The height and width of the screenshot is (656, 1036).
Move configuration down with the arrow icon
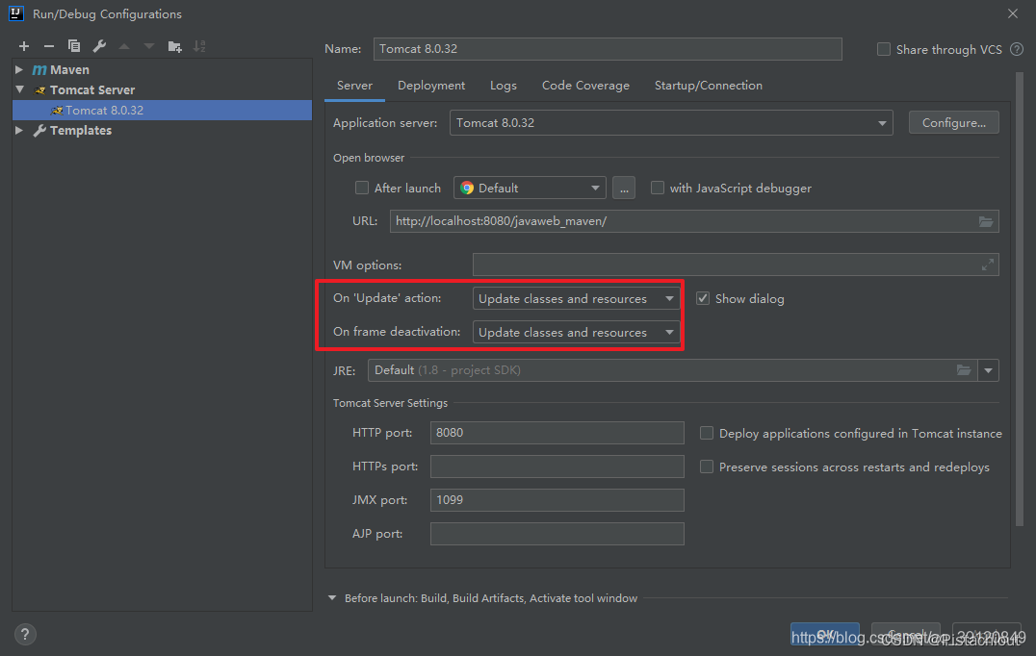[149, 46]
